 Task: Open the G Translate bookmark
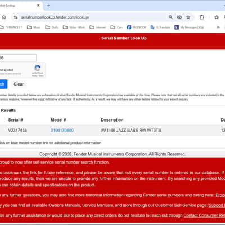pos(160,28)
